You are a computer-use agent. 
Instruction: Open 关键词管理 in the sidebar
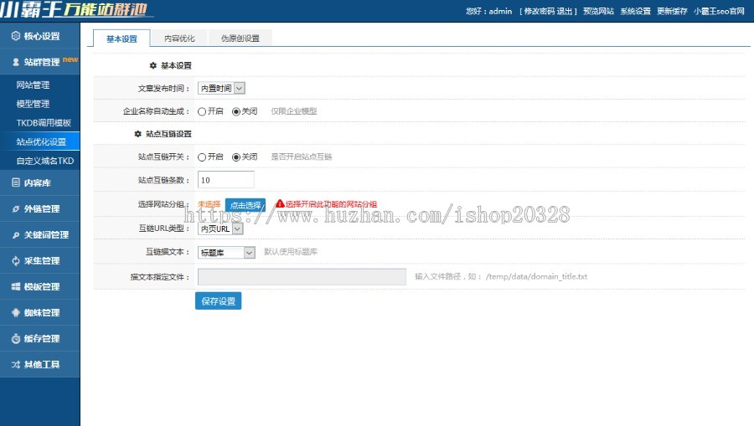[40, 234]
